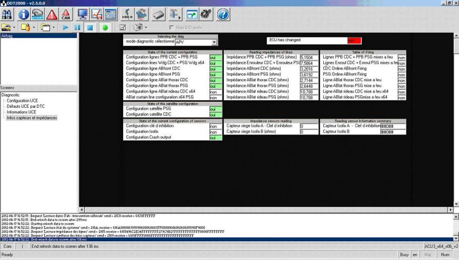Open the blue question mark help icon
Image resolution: width=459 pixels, height=260 pixels.
point(223,15)
